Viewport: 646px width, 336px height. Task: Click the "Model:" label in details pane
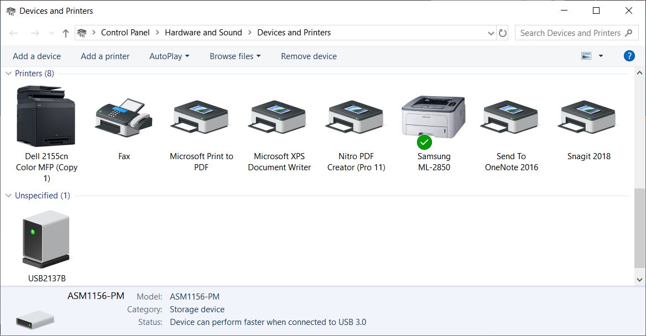[x=149, y=296]
